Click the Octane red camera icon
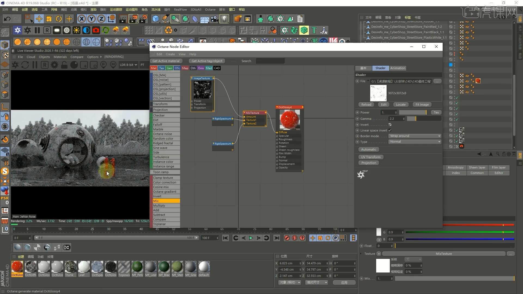 96,30
